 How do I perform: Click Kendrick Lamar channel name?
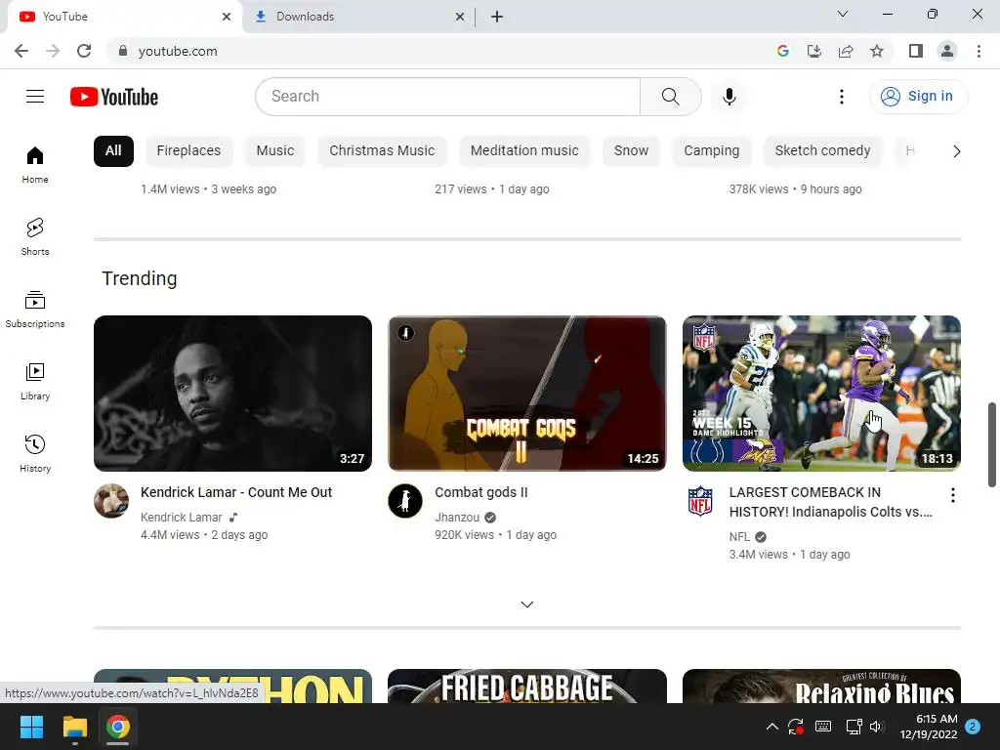tap(181, 518)
